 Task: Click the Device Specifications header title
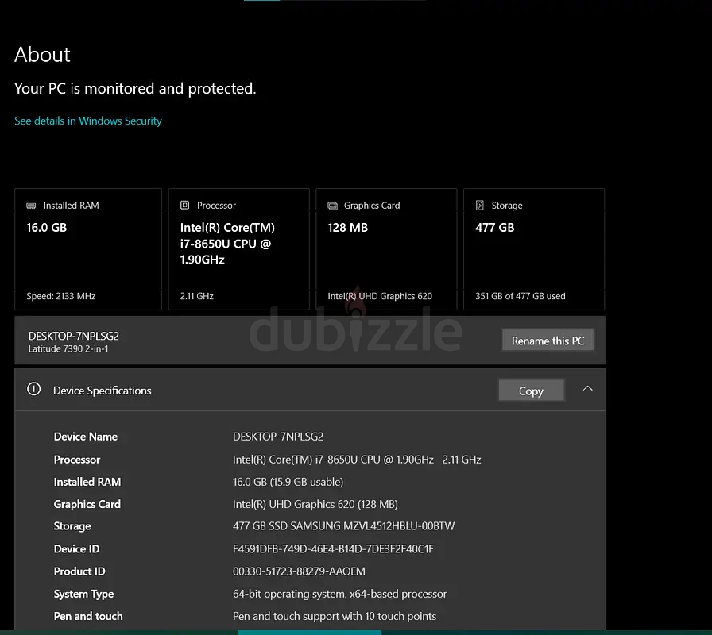click(x=103, y=391)
